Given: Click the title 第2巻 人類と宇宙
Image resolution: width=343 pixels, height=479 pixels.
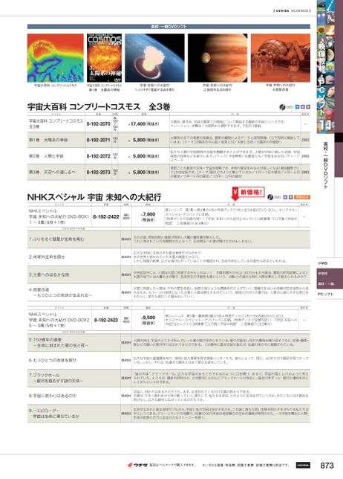Looking at the screenshot, I should coord(46,156).
